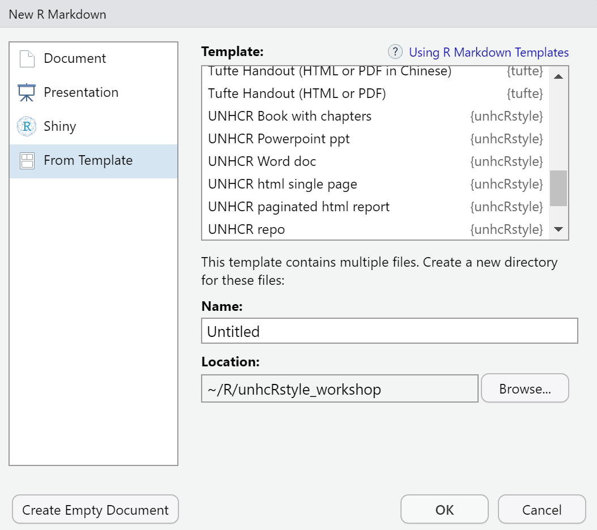Choose UNHCR Word doc template
The width and height of the screenshot is (597, 530).
[376, 161]
